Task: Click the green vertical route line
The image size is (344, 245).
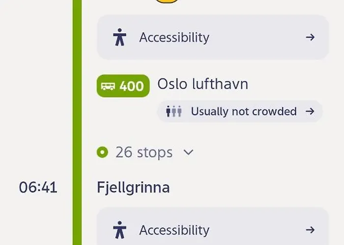Action: point(77,122)
